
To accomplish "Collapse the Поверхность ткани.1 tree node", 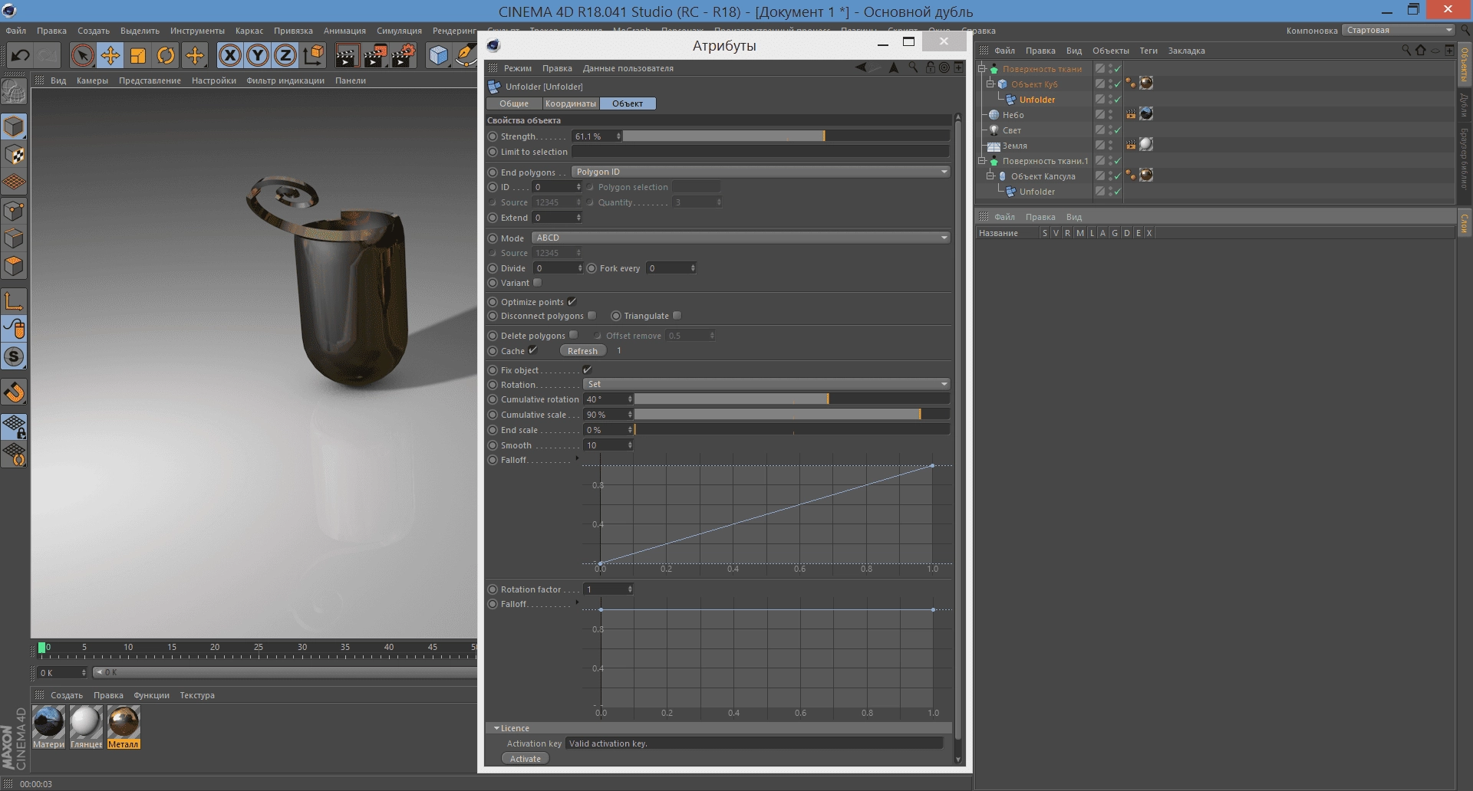I will (981, 161).
